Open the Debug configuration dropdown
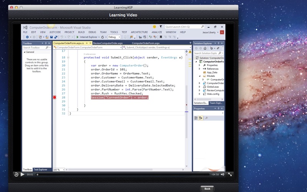This screenshot has height=192, width=307. (114, 37)
